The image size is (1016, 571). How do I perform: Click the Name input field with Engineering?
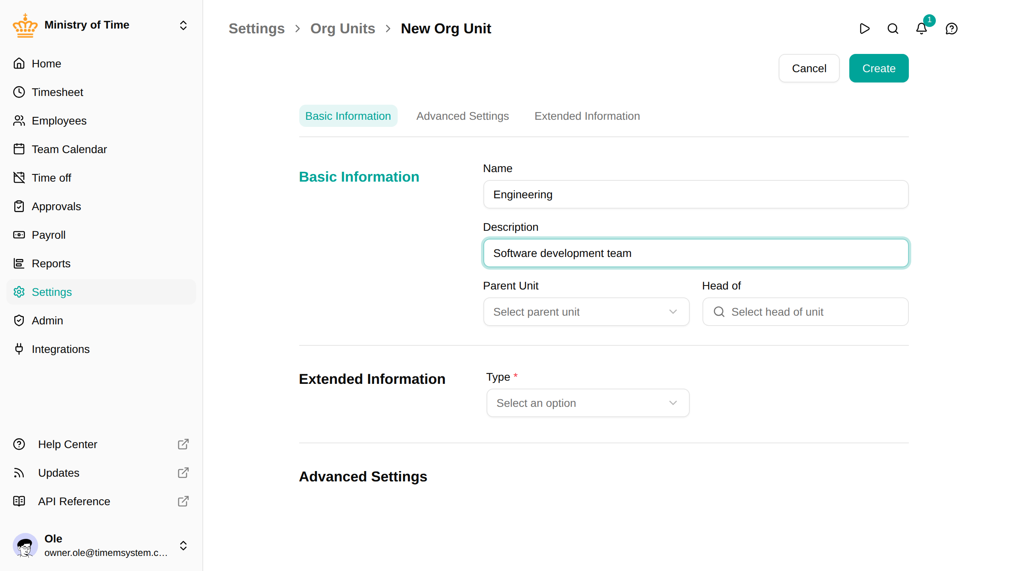(x=696, y=194)
